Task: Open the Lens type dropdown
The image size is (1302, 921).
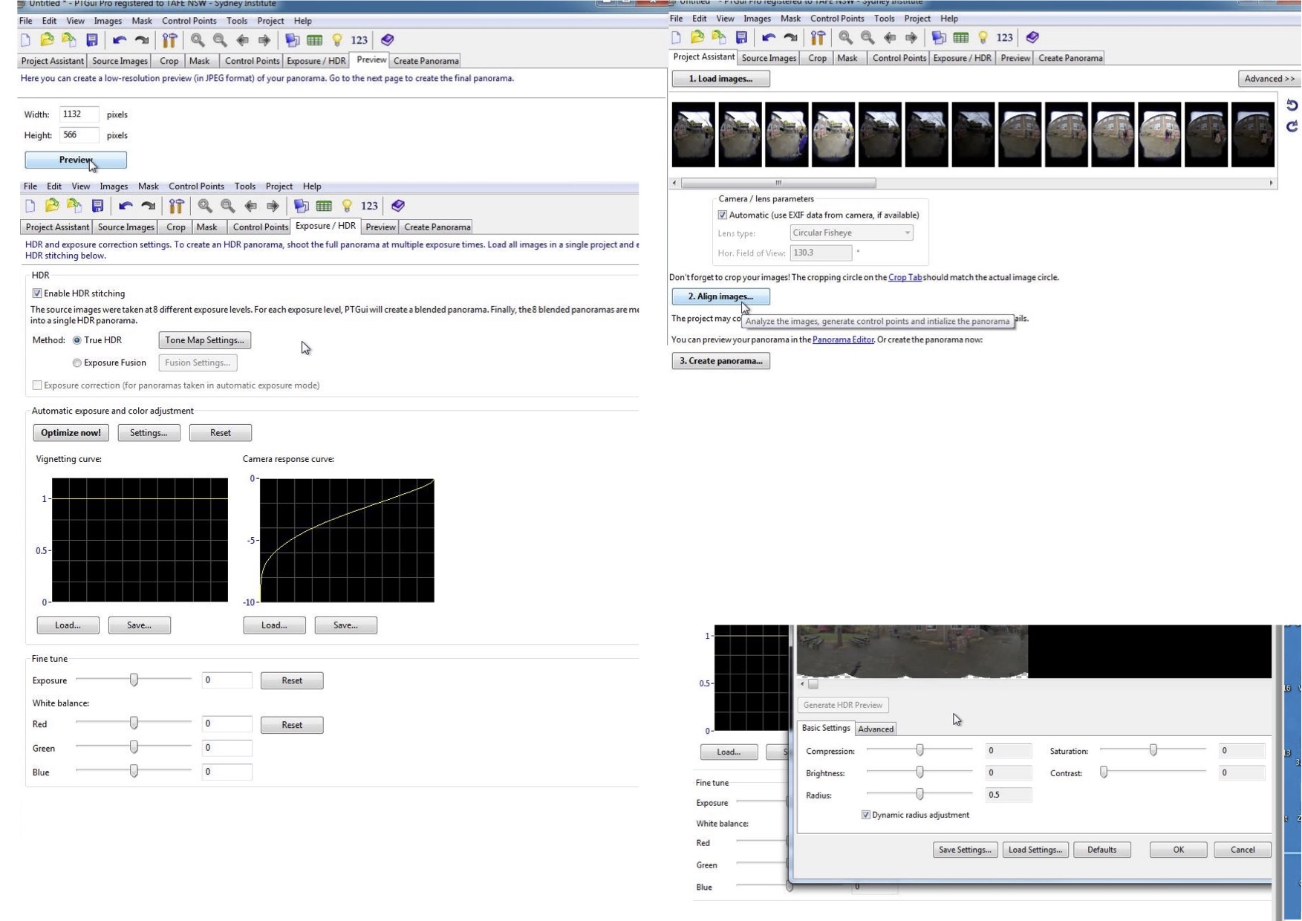Action: (851, 232)
